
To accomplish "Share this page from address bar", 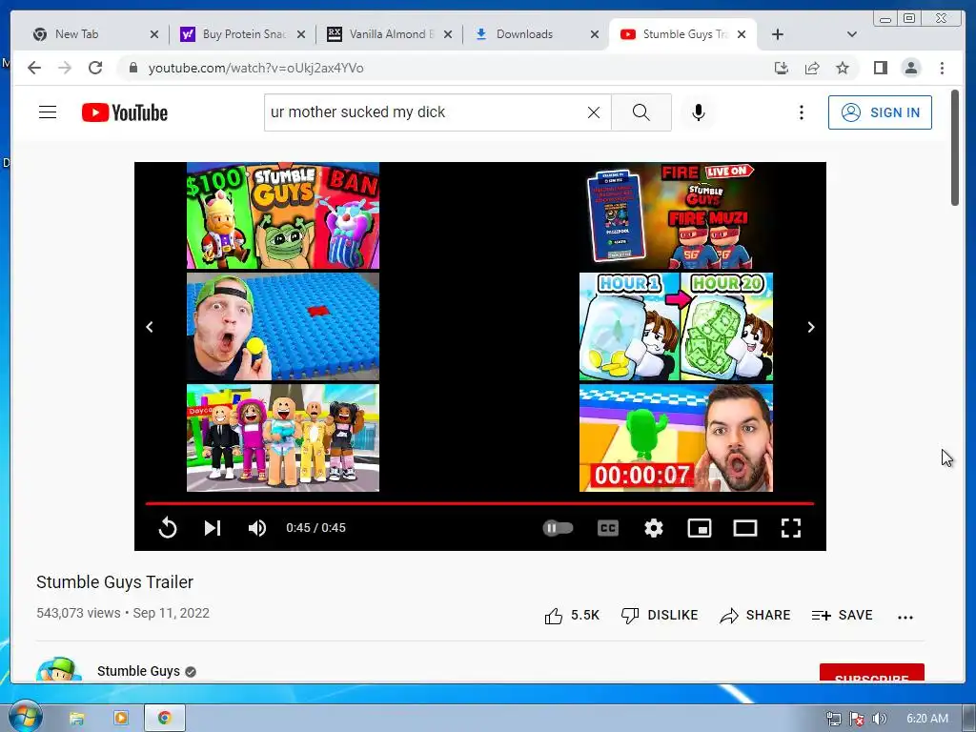I will coord(812,68).
